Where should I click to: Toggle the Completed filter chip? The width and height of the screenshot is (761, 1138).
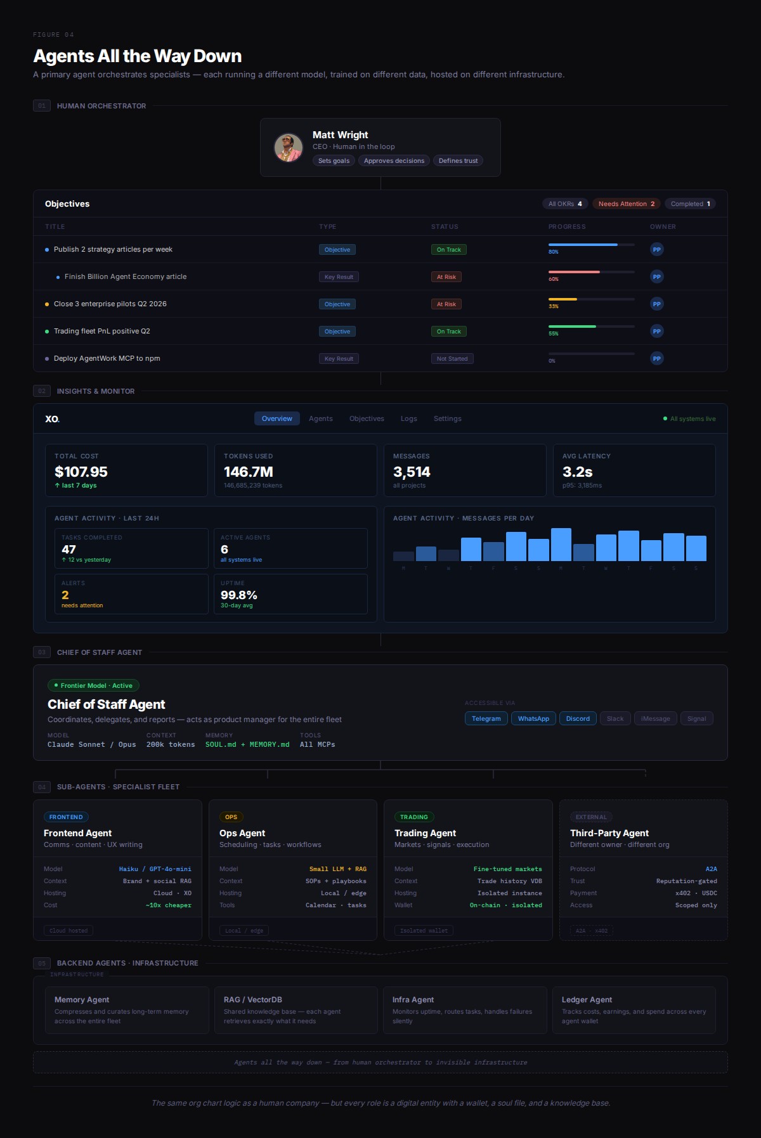coord(690,204)
